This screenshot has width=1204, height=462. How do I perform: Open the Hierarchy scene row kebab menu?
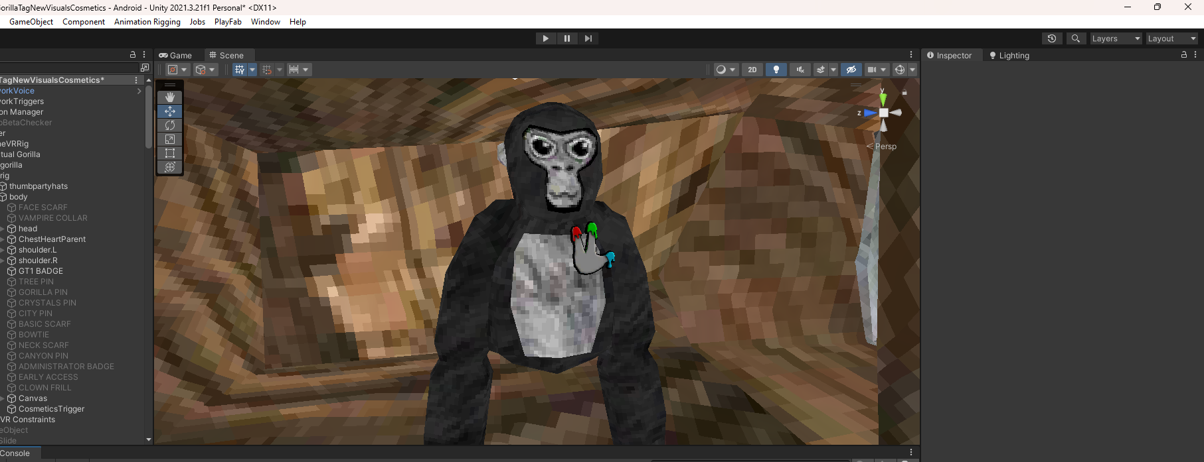click(x=136, y=80)
